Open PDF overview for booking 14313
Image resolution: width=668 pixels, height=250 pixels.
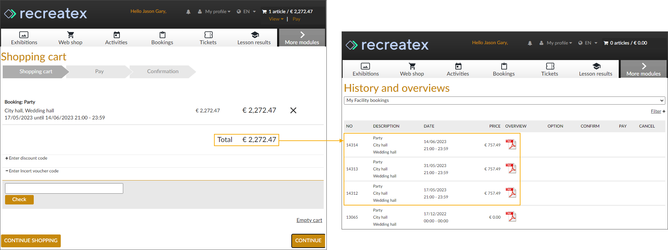[x=511, y=168]
